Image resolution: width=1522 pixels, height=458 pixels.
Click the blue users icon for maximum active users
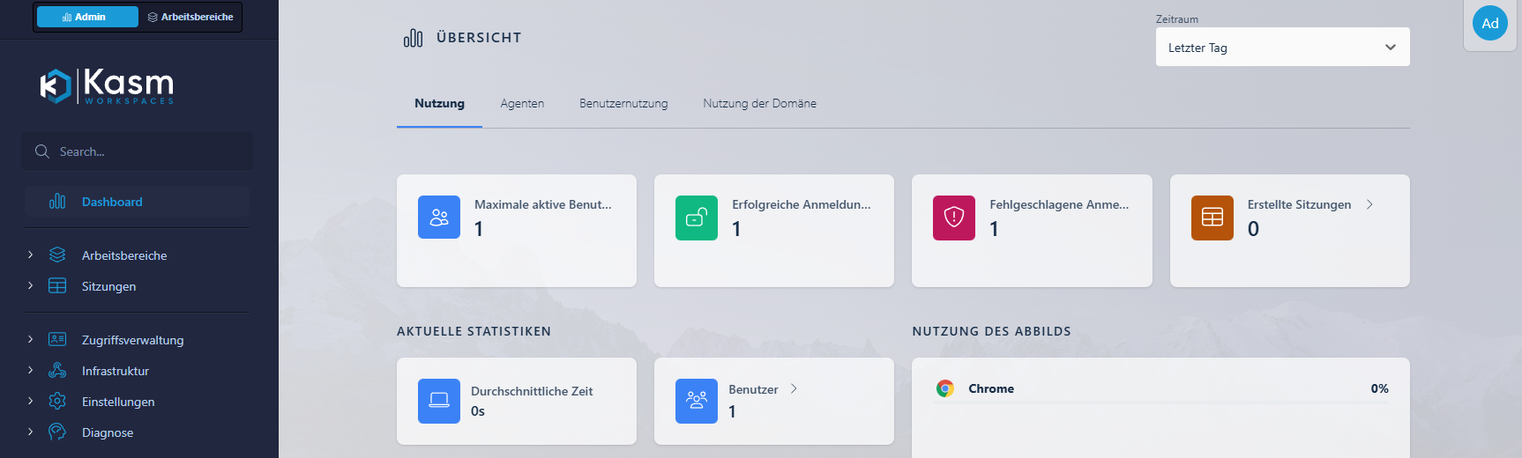(x=439, y=218)
